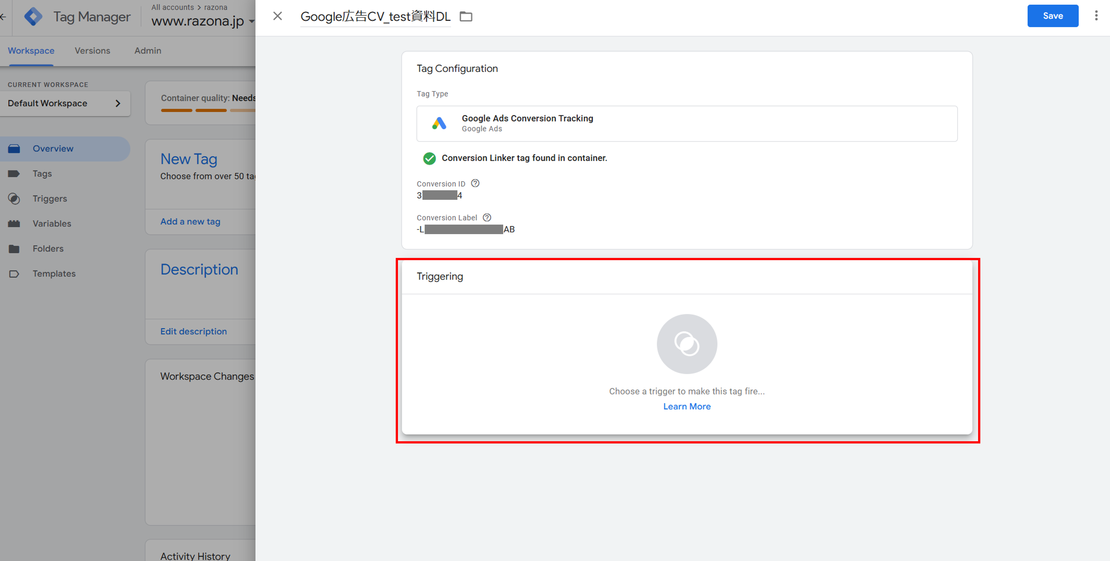This screenshot has width=1110, height=561.
Task: Click the Tags label icon
Action: tap(14, 173)
